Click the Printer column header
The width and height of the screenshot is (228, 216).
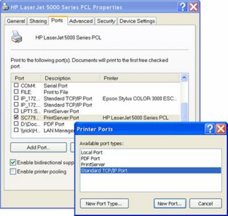point(140,78)
